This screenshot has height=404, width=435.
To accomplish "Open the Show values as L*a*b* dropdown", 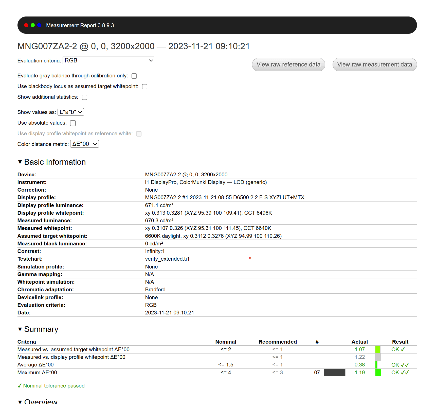I will tap(71, 112).
